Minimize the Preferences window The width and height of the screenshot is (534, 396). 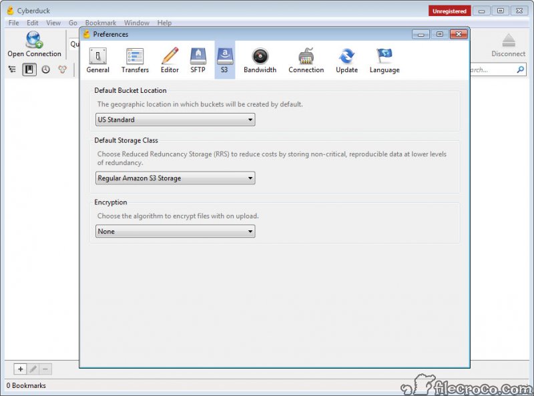(x=421, y=34)
